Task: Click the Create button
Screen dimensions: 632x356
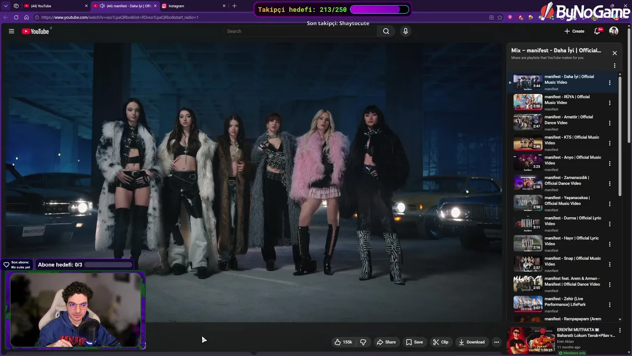Action: click(x=574, y=31)
